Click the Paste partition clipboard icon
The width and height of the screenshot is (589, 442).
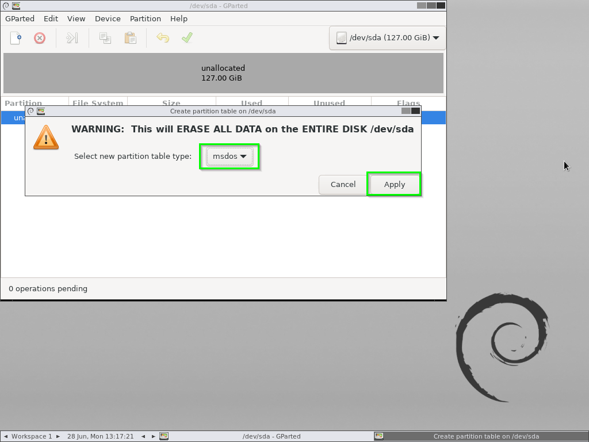[x=131, y=38]
